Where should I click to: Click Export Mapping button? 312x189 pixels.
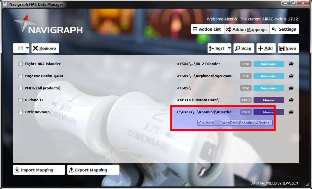coord(93,170)
